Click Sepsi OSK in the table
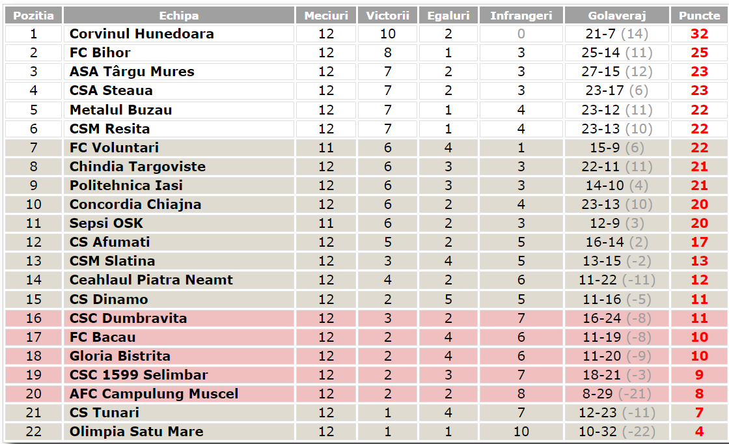Viewport: 729px width, 444px height. click(106, 223)
